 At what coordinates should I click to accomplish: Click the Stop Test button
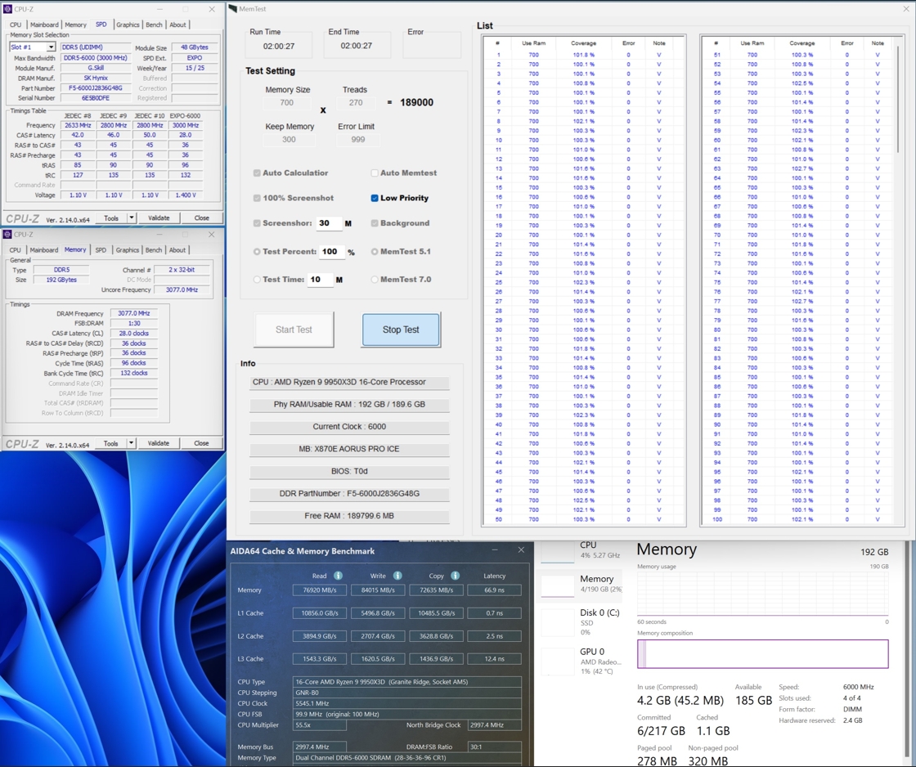point(401,330)
